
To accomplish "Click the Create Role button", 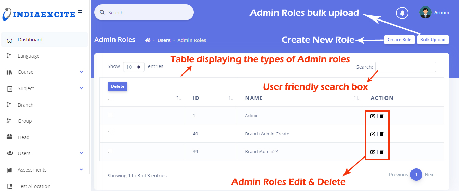I will click(399, 40).
